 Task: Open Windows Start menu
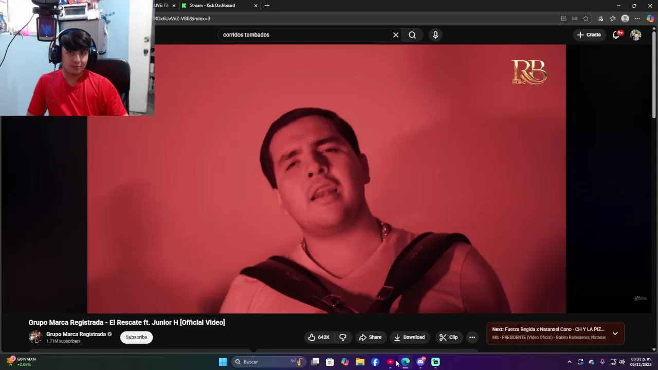pos(223,362)
